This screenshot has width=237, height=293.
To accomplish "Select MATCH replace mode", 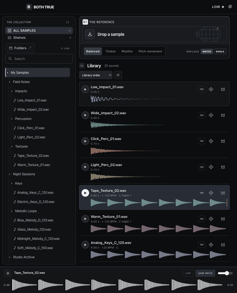I will (207, 51).
